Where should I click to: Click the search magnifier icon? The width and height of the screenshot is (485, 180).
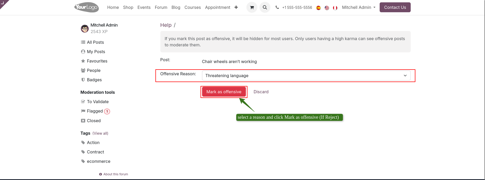tap(265, 7)
